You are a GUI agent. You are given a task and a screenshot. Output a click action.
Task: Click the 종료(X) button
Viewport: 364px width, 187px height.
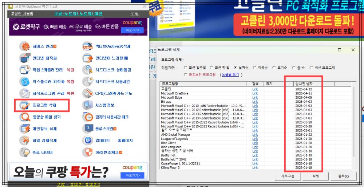pyautogui.click(x=344, y=176)
